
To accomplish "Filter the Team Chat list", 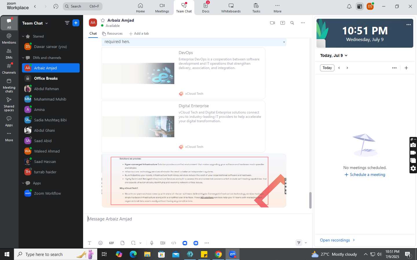I will pos(67,23).
